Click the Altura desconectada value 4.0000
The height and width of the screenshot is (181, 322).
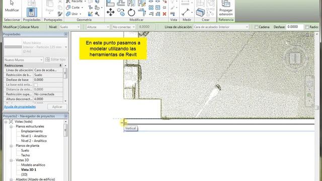[x=48, y=99]
